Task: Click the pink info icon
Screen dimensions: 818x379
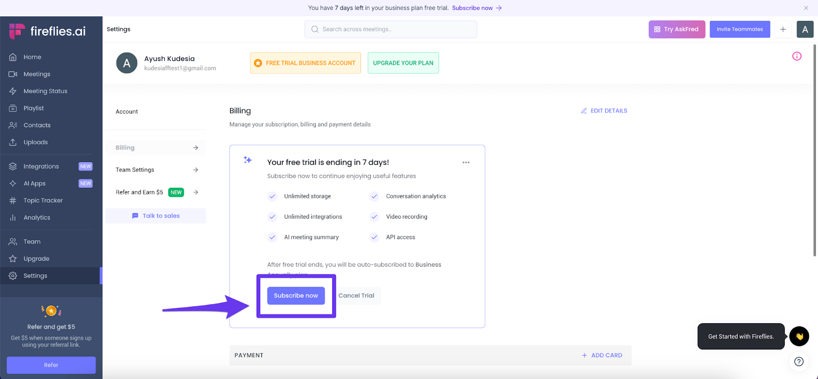Action: pos(797,56)
